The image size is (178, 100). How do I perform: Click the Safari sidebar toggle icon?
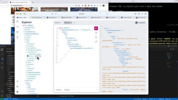pos(25,14)
